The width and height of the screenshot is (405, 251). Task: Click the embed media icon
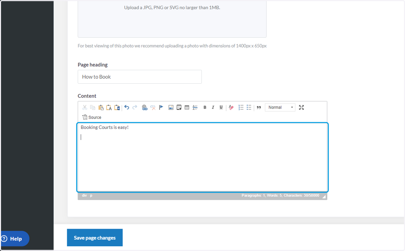click(x=179, y=107)
